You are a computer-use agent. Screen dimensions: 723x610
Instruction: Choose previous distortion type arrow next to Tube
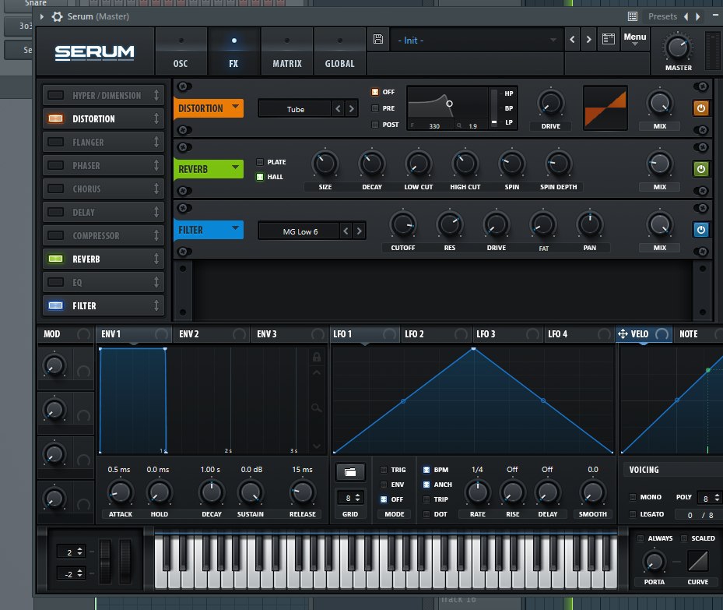(x=338, y=109)
